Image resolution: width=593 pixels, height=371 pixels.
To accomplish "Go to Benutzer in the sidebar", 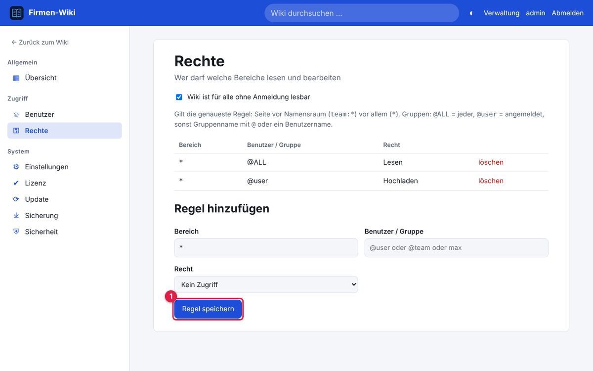I will [x=64, y=115].
